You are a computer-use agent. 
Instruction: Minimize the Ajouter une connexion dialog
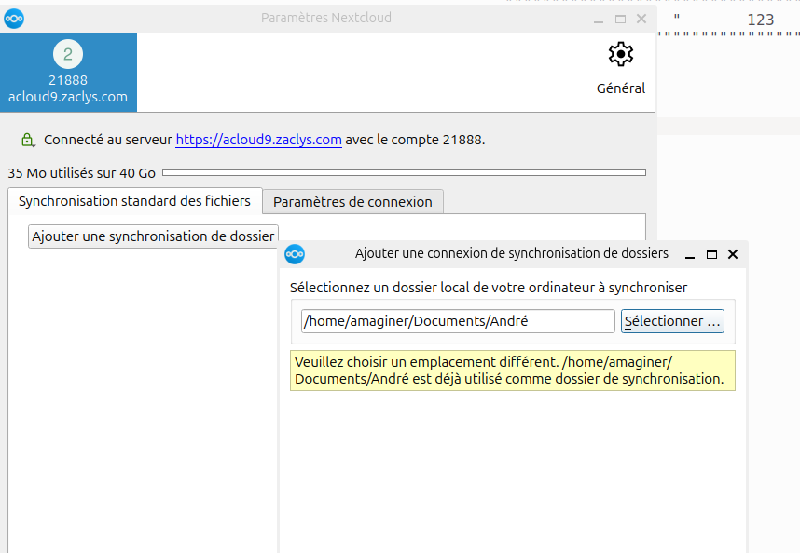coord(690,254)
